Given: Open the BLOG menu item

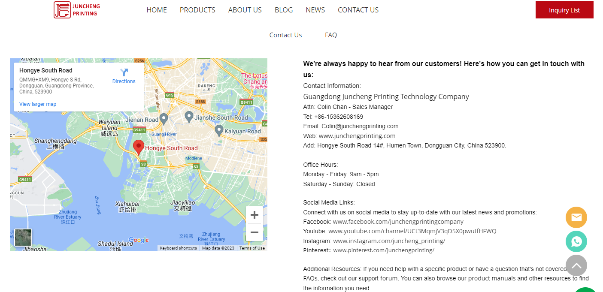Looking at the screenshot, I should coord(284,10).
